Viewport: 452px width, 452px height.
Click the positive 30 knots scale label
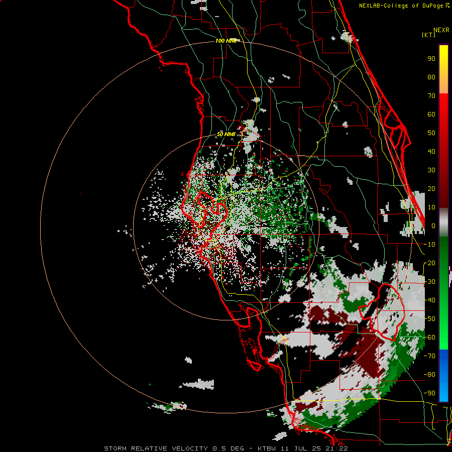[x=431, y=170]
